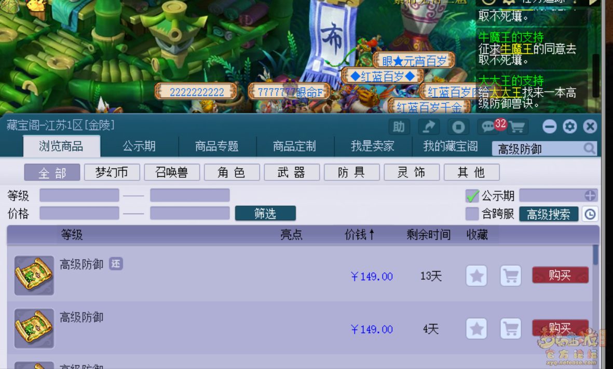This screenshot has height=369, width=613.
Task: Click the 2222222222 player stall sign
Action: (x=197, y=92)
